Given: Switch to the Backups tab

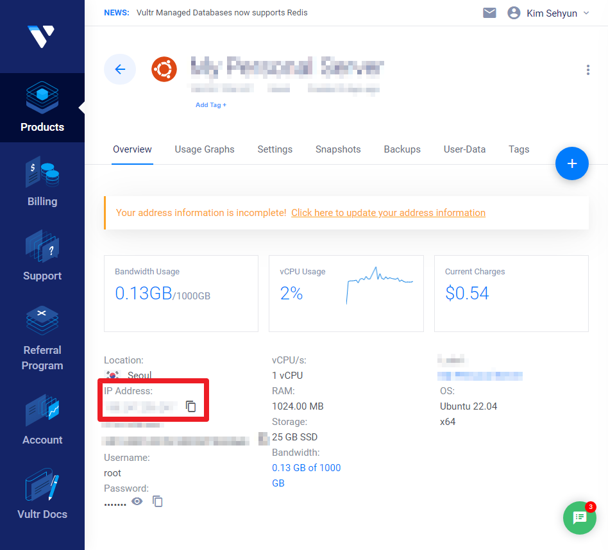Looking at the screenshot, I should [402, 149].
